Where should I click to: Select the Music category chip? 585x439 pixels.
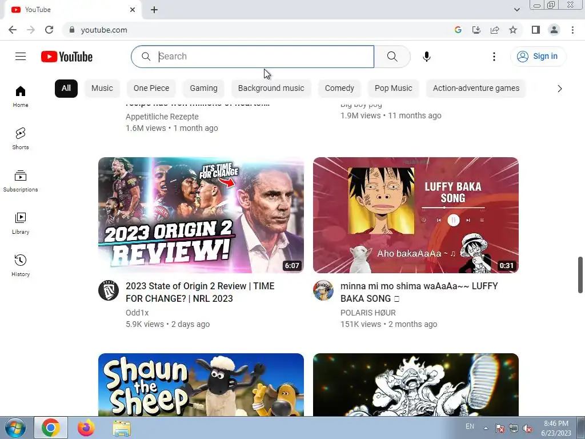pyautogui.click(x=102, y=89)
